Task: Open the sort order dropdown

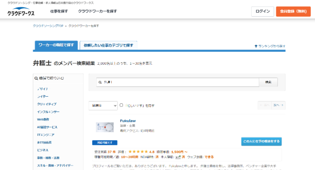Action: (x=103, y=106)
